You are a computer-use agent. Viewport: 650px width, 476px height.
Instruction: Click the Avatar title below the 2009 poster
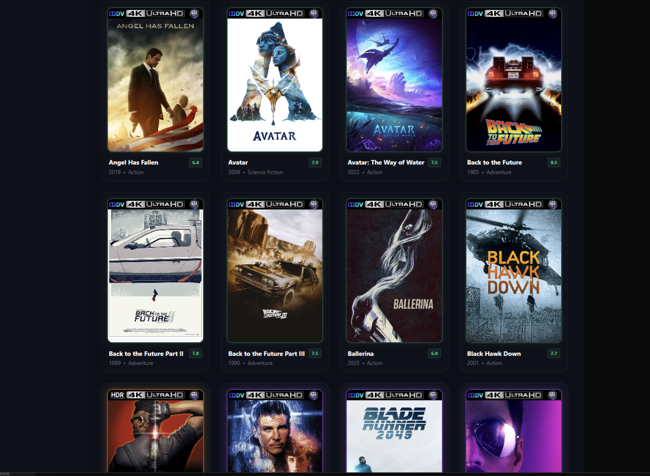click(x=238, y=162)
